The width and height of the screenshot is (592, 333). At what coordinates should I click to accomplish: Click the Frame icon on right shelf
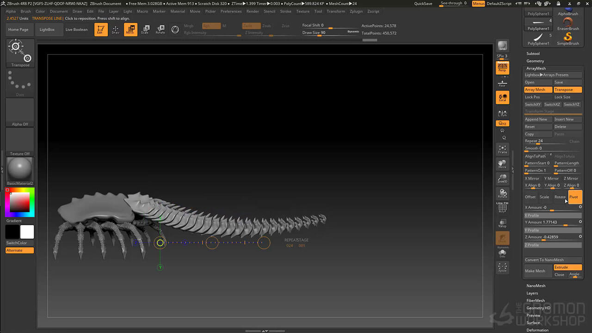[502, 149]
